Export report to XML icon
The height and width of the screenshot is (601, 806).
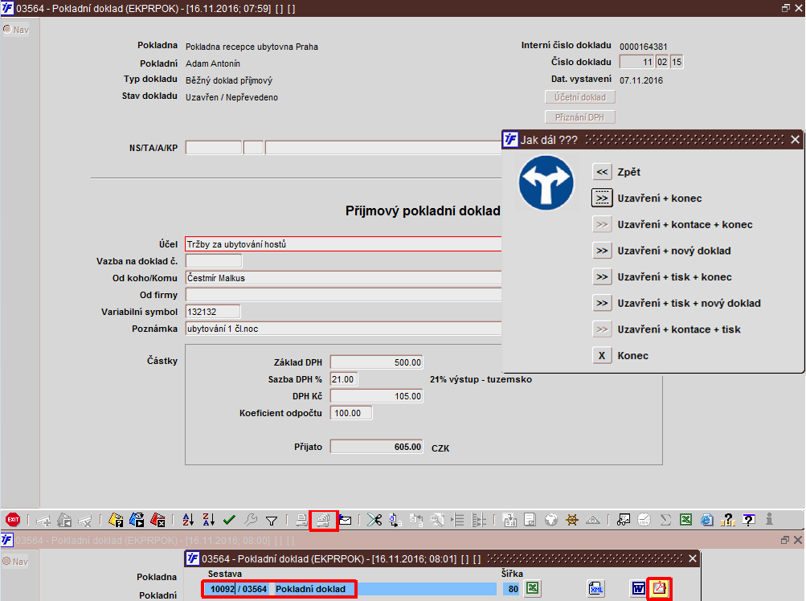595,588
